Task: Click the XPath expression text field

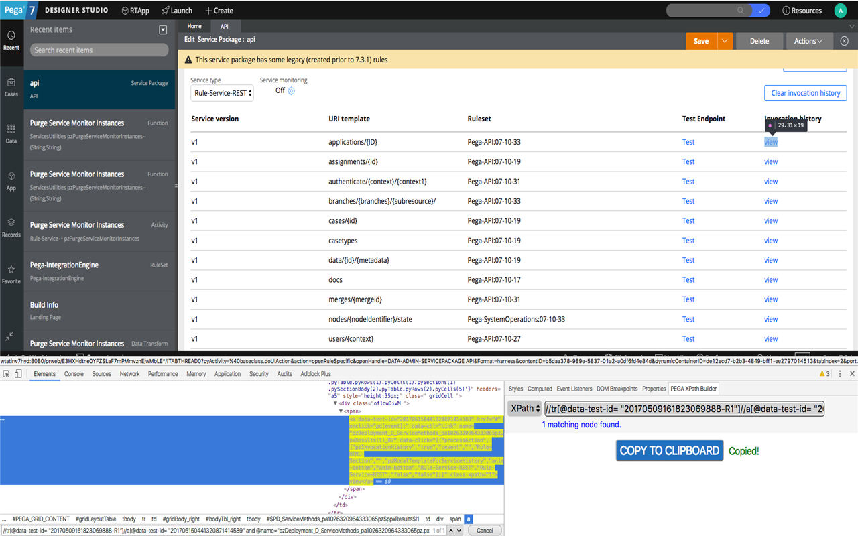Action: tap(684, 409)
